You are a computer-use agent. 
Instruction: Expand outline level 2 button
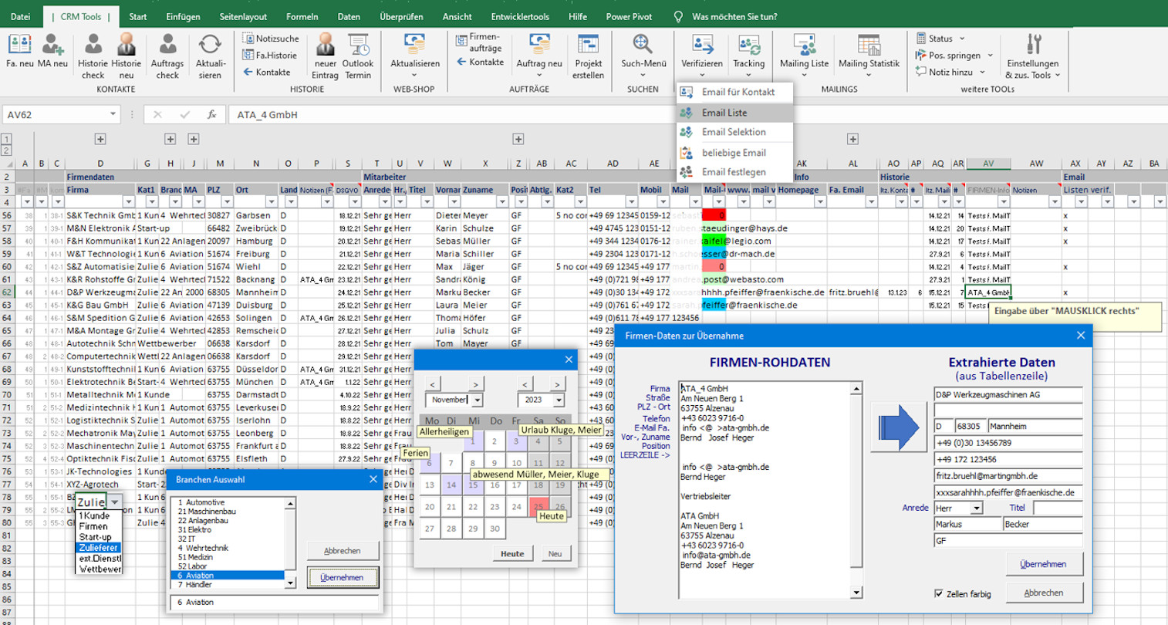tap(6, 150)
